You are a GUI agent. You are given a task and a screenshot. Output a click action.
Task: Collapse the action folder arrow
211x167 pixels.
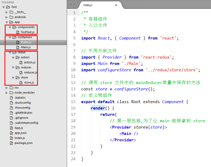click(13, 58)
